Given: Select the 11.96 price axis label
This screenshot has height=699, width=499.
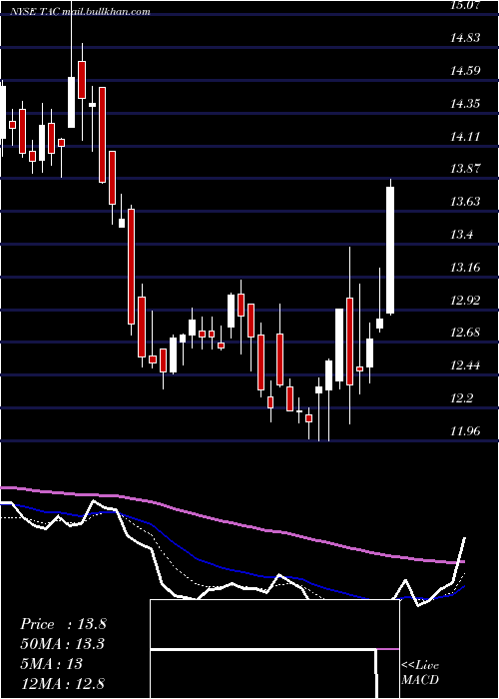Looking at the screenshot, I should (465, 431).
